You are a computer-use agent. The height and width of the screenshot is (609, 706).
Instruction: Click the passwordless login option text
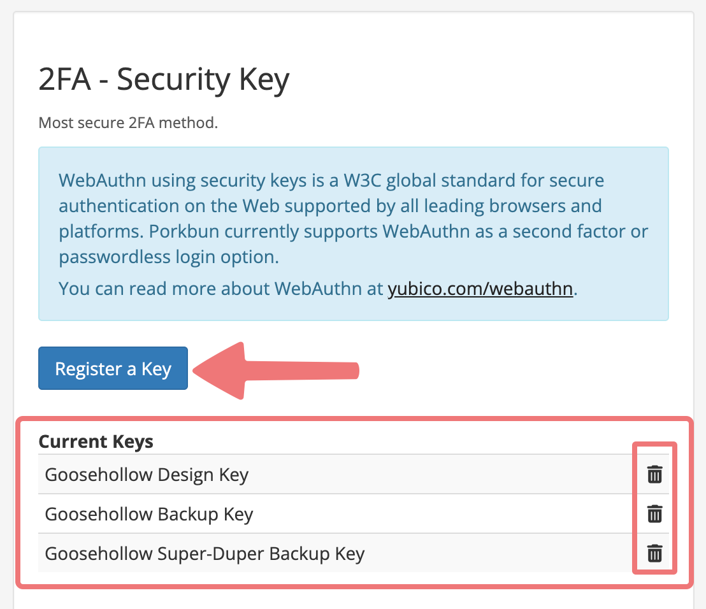click(169, 257)
